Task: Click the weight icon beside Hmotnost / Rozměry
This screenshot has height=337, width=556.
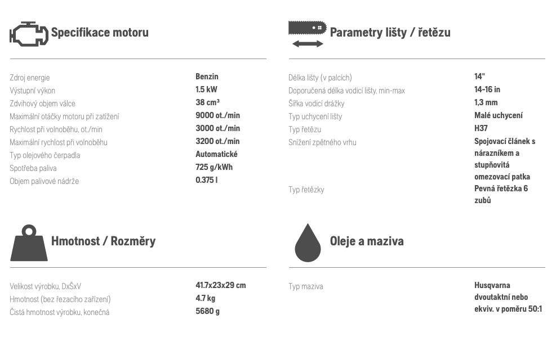Action: pos(29,243)
